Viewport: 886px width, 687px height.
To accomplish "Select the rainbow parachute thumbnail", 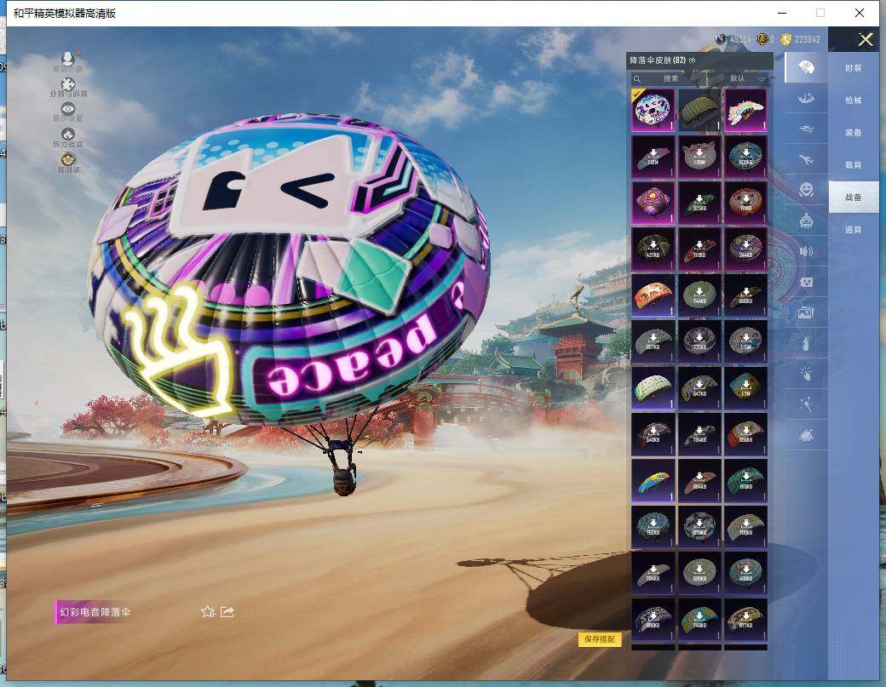I will [x=745, y=110].
